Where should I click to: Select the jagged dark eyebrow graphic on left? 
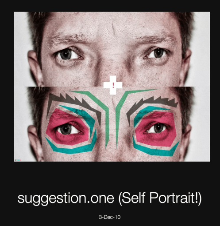(x=74, y=106)
